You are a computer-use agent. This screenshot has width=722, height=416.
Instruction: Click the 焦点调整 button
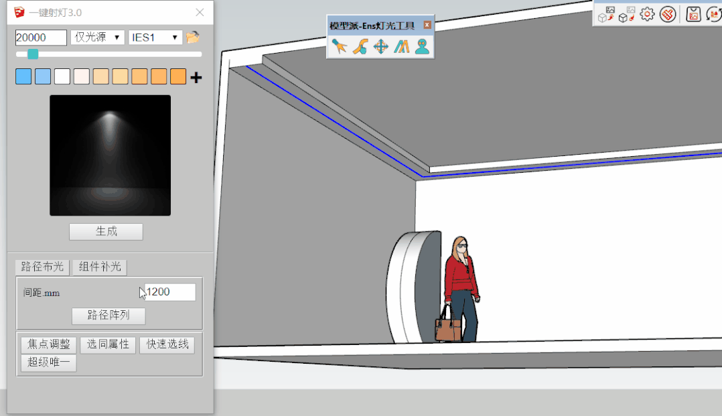point(49,345)
